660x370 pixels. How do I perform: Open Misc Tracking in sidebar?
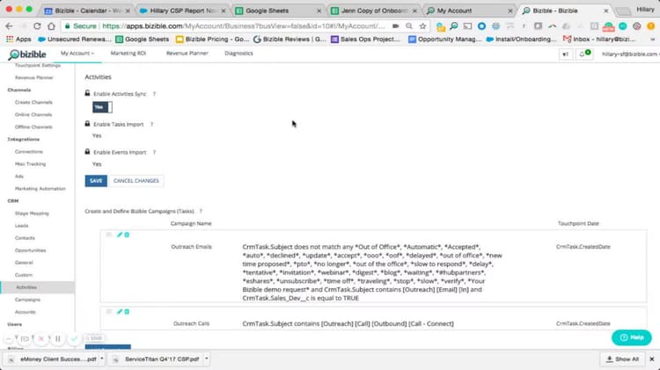coord(30,164)
